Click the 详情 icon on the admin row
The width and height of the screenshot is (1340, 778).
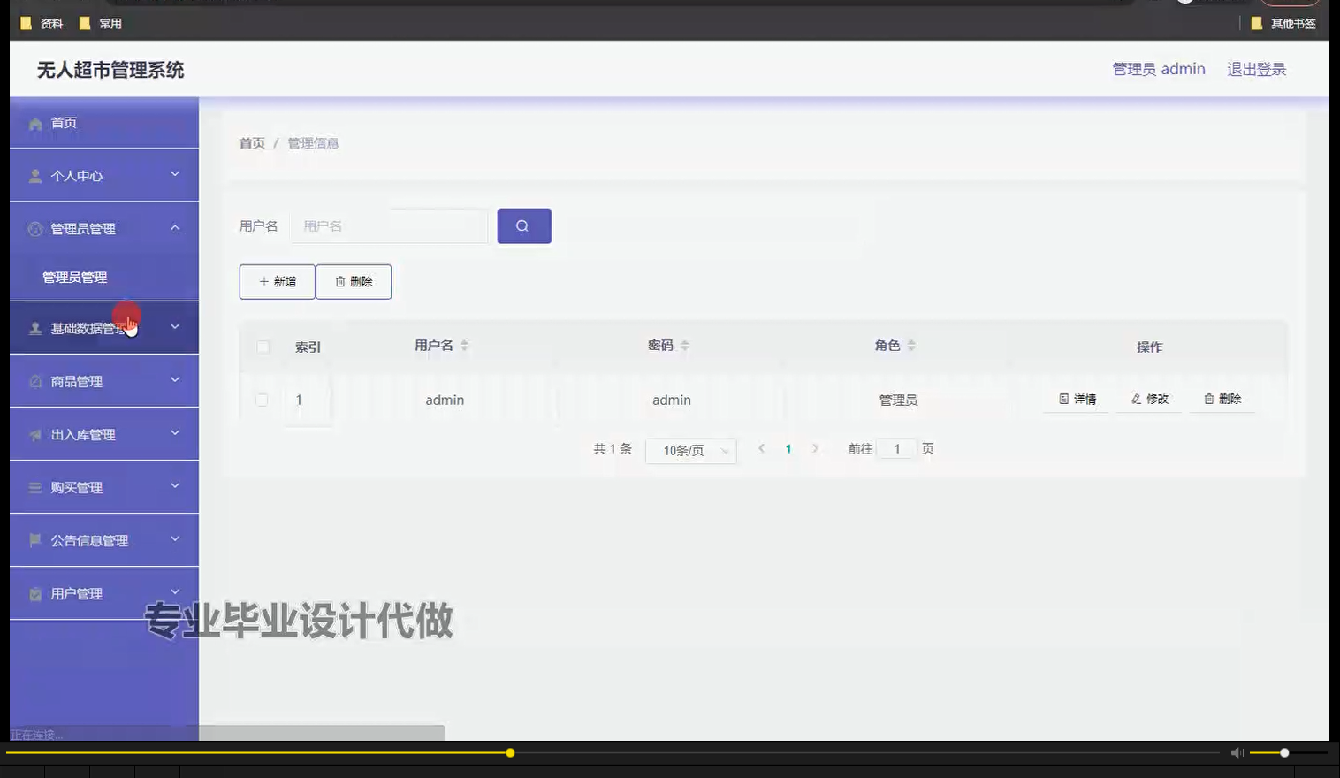click(x=1063, y=399)
